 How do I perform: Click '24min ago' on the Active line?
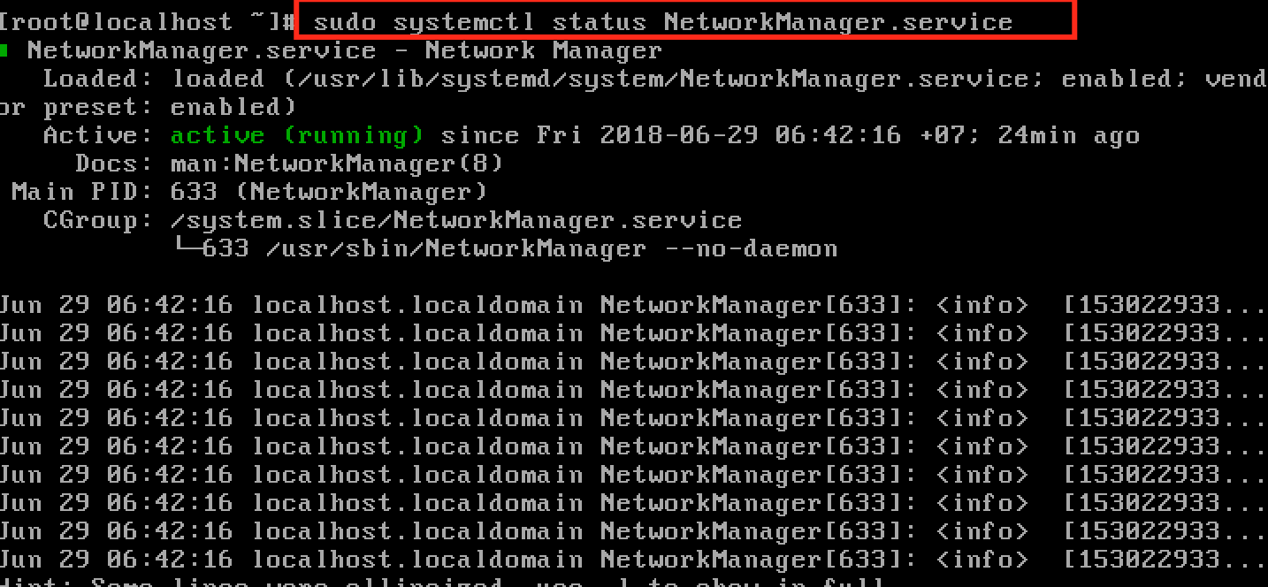[1069, 136]
